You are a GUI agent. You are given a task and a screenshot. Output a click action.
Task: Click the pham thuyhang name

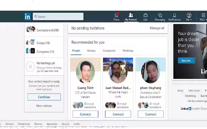pyautogui.click(x=151, y=88)
